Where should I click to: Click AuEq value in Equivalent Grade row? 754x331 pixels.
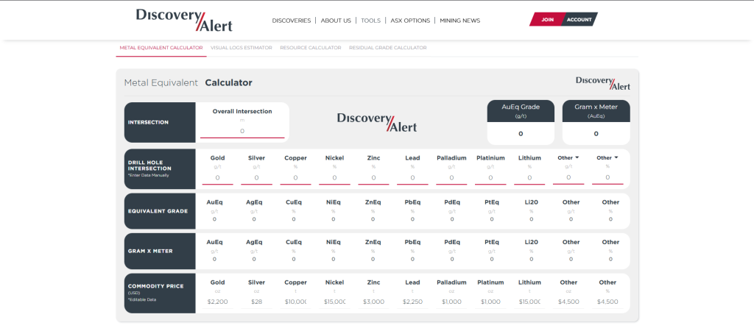214,219
